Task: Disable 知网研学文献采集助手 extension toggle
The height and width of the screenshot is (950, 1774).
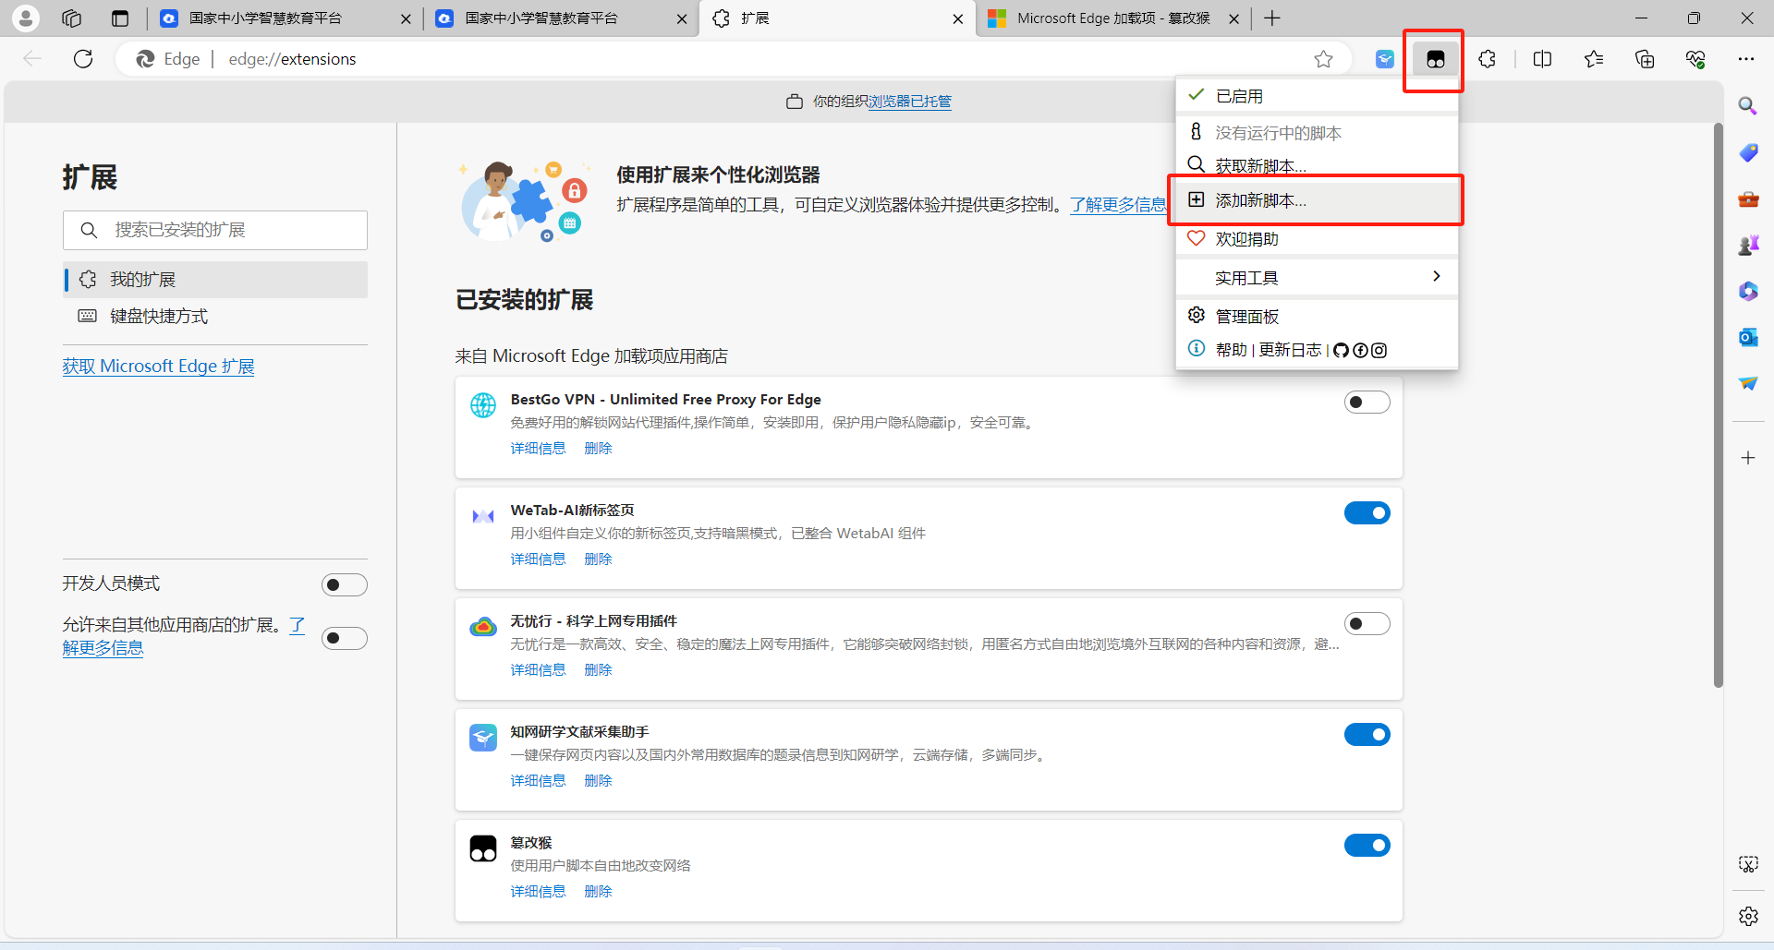Action: point(1367,734)
